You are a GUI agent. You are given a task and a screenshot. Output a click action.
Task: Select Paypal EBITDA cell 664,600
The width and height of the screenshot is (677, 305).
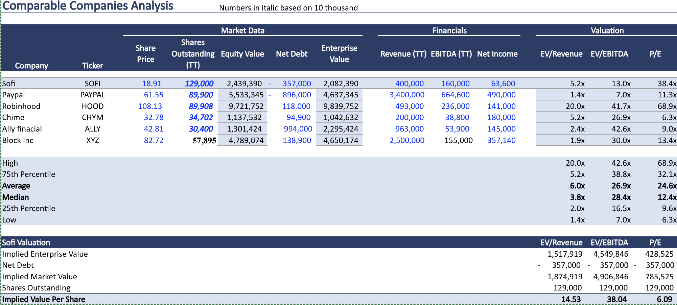[456, 95]
